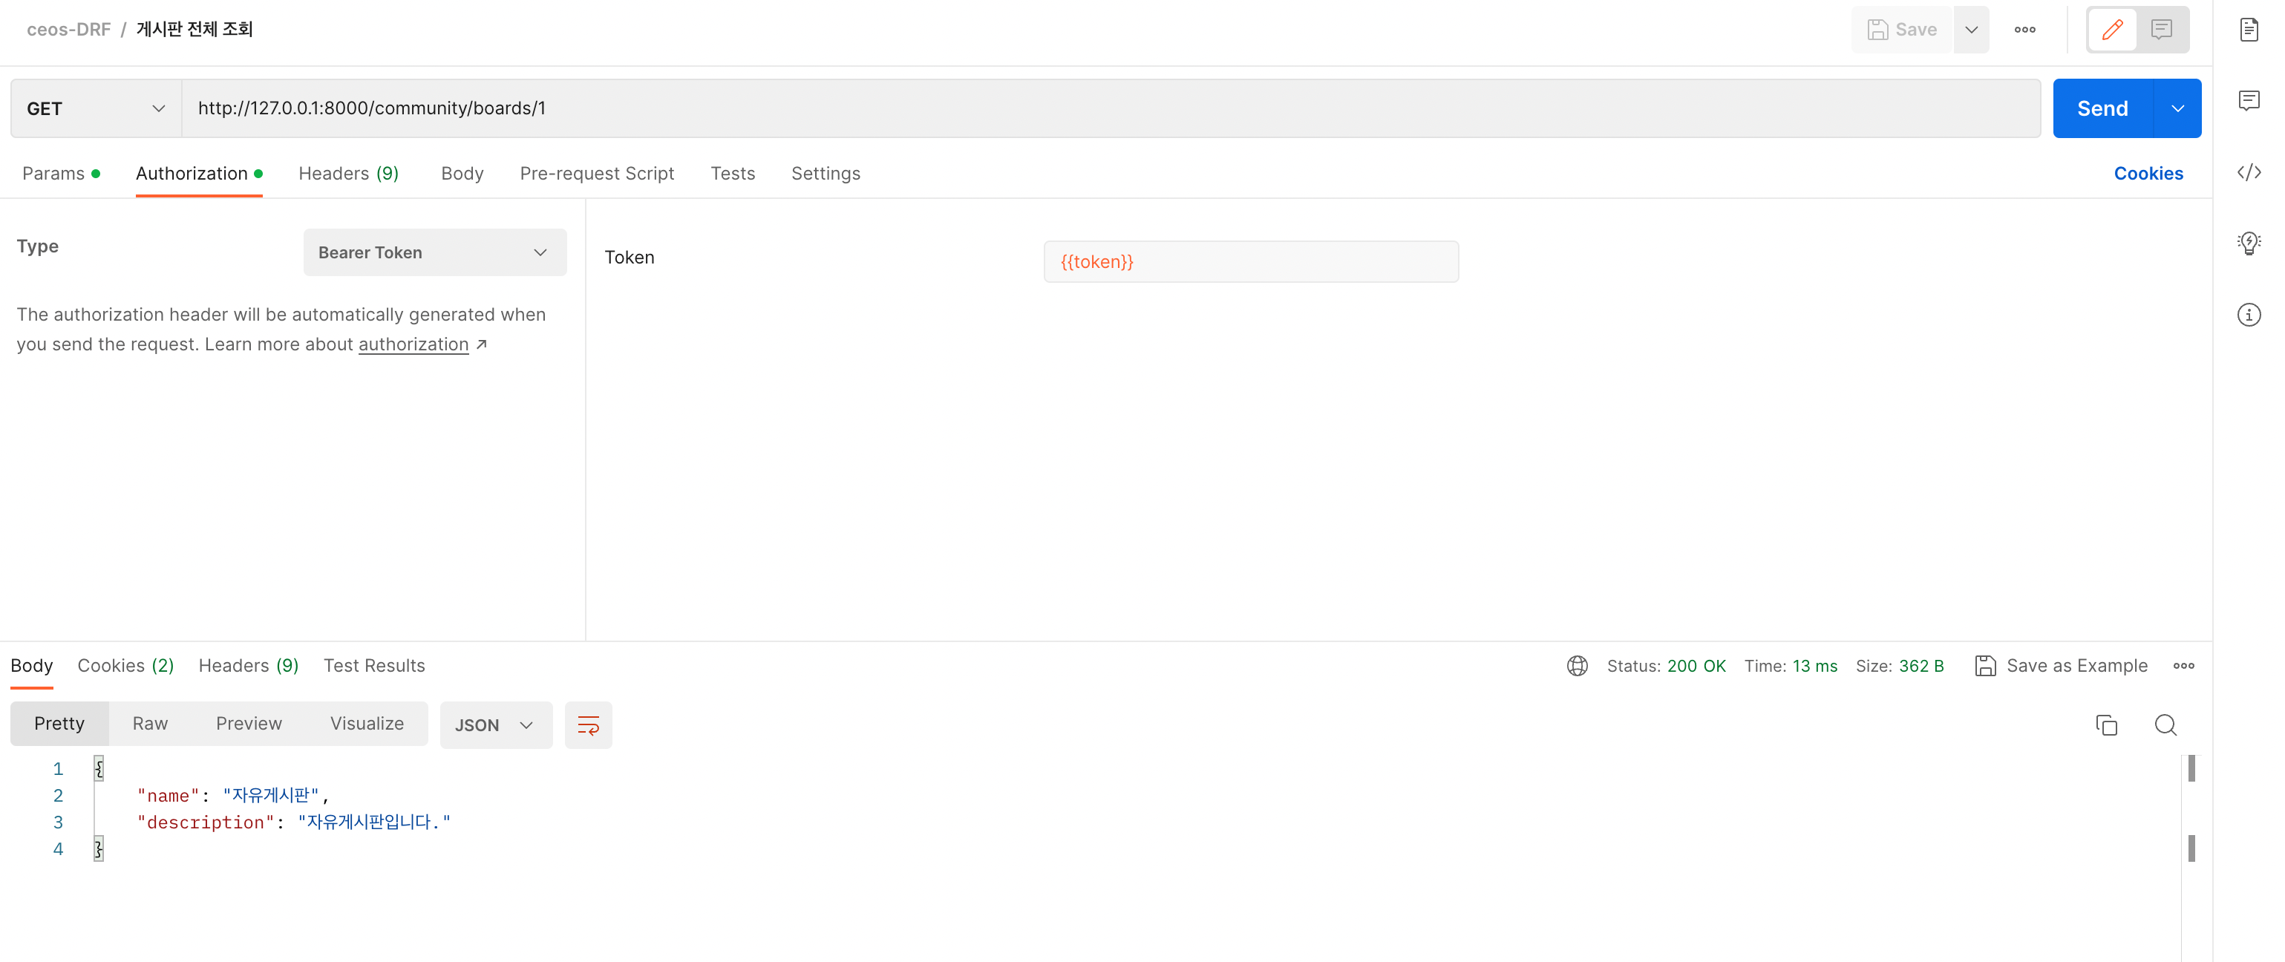This screenshot has width=2285, height=962.
Task: Select the Pretty view
Action: click(59, 724)
